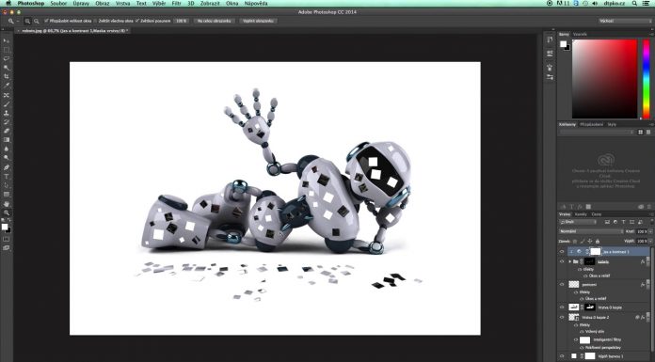Image resolution: width=655 pixels, height=362 pixels.
Task: Open the blending mode 'Normální' dropdown
Action: pos(591,231)
